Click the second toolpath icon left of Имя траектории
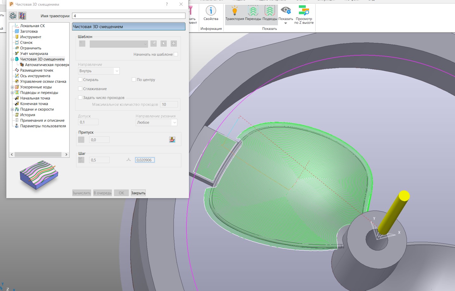 pos(22,16)
